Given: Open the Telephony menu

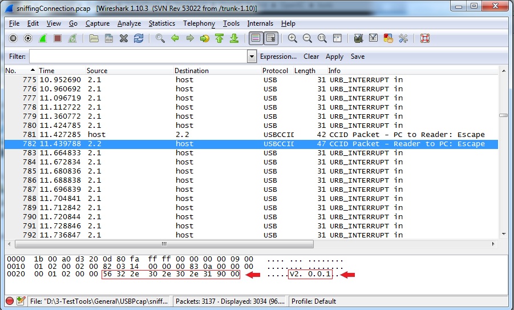Looking at the screenshot, I should (199, 23).
